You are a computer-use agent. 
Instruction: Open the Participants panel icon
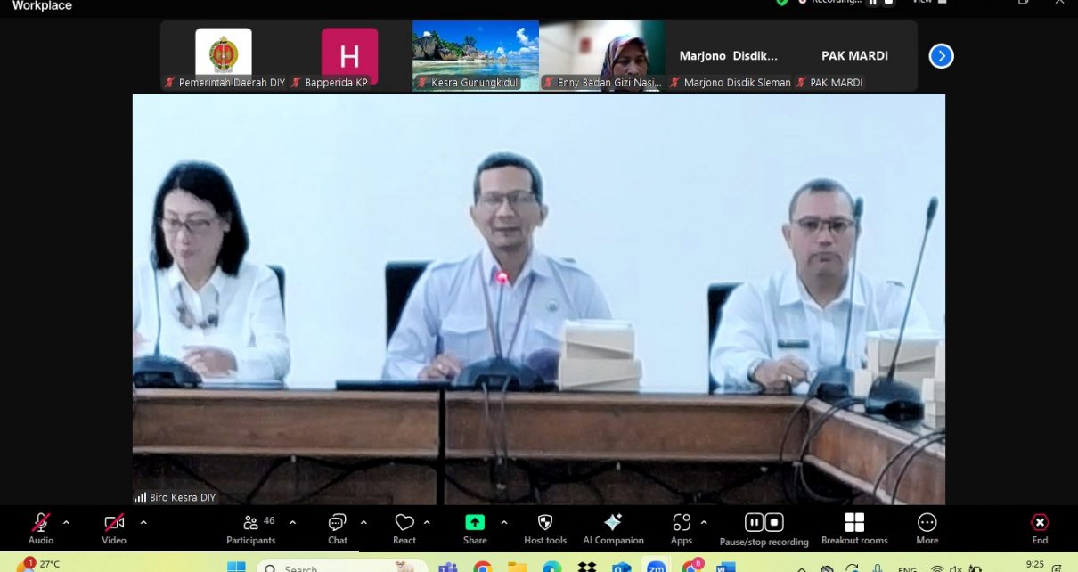click(x=251, y=523)
